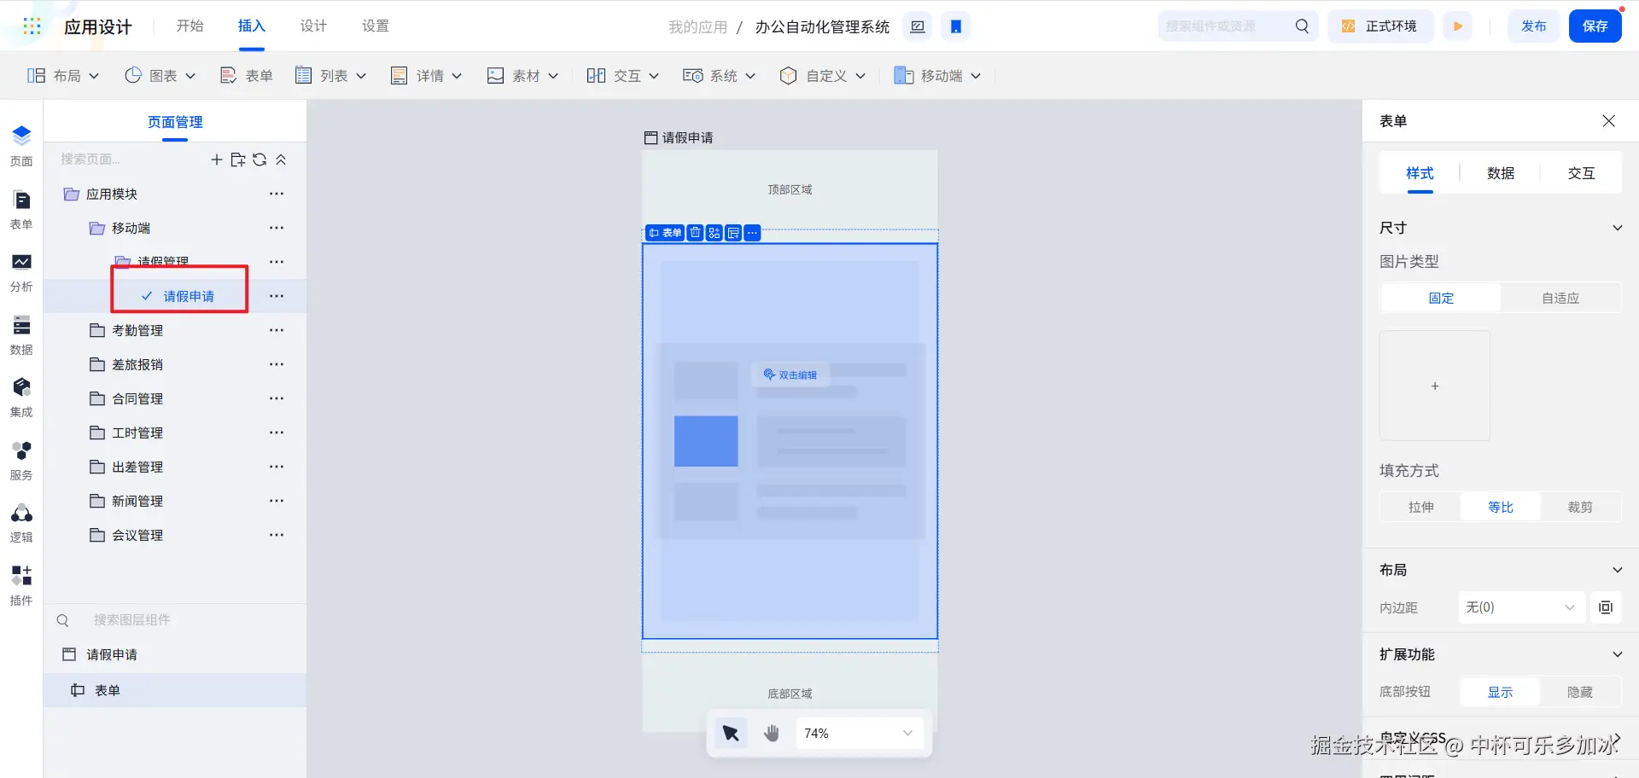This screenshot has height=778, width=1639.
Task: Open the 素材 assets dropdown
Action: tap(522, 76)
